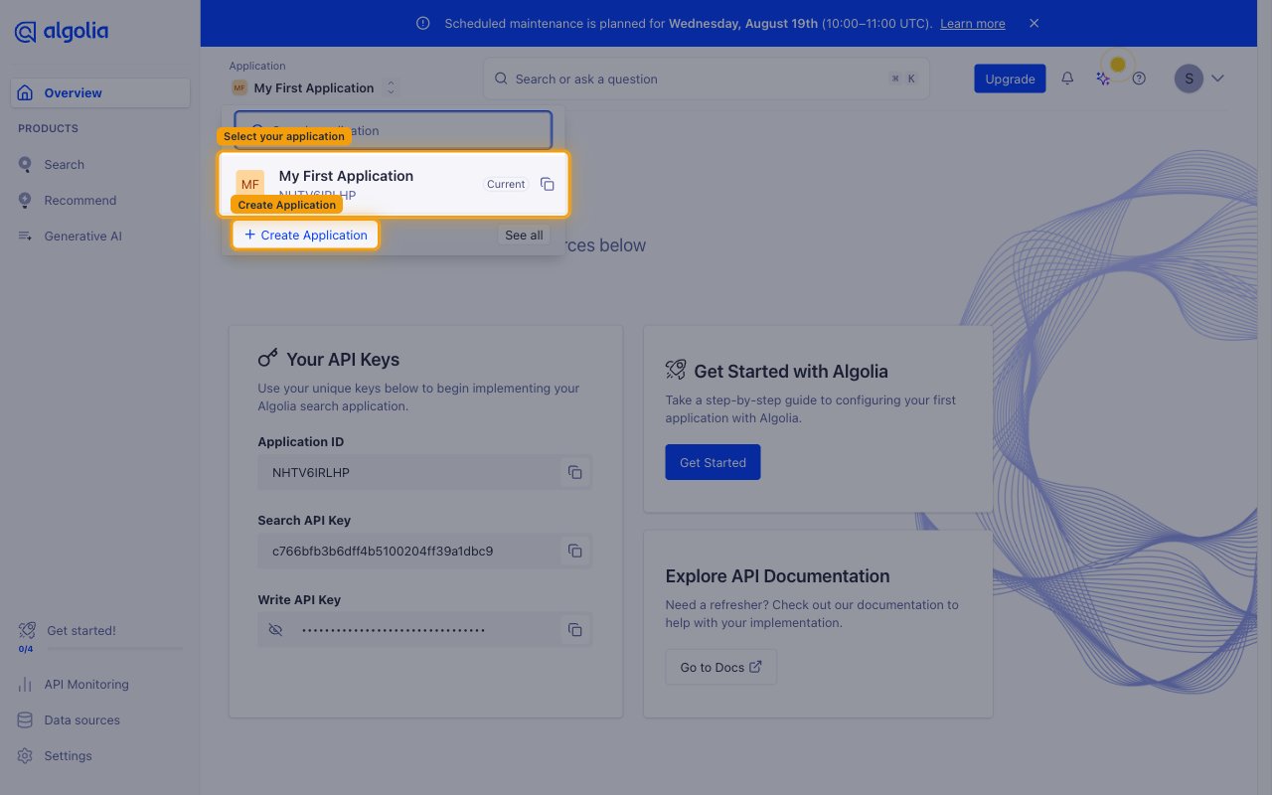Open the Search product in sidebar

pos(64,164)
